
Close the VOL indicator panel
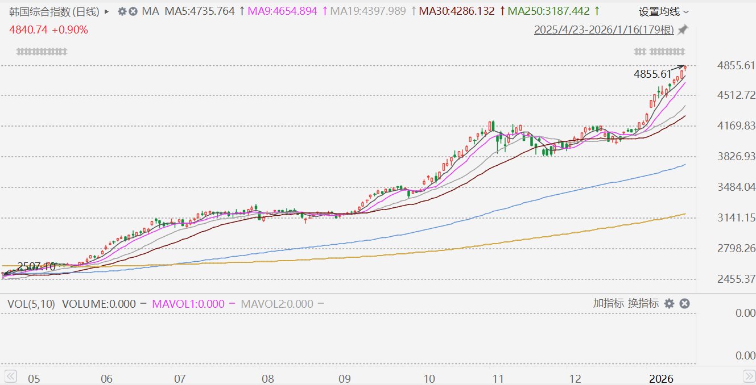click(x=685, y=304)
